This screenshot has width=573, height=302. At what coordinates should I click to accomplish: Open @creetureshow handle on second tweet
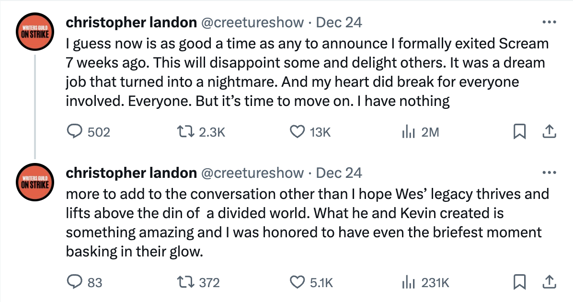252,173
